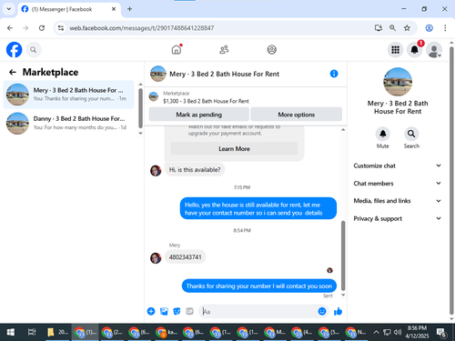The image size is (455, 341).
Task: Go back in browser history
Action: [10, 28]
